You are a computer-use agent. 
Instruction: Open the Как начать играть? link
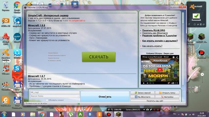point(152,46)
